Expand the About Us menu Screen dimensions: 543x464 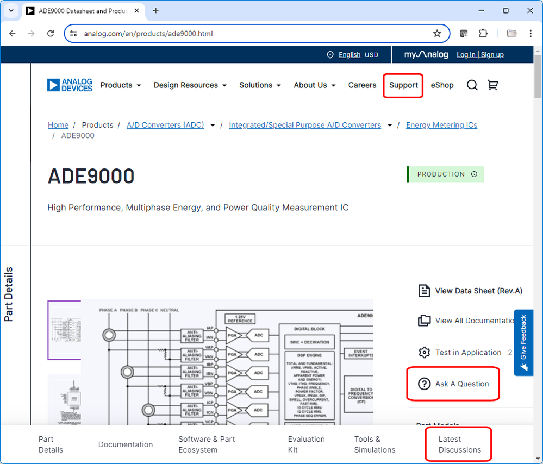[x=315, y=85]
